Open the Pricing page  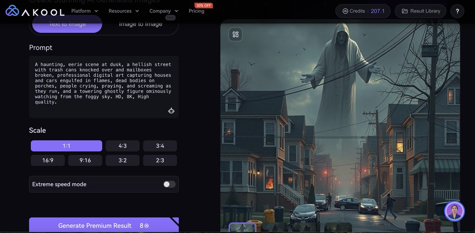[196, 11]
